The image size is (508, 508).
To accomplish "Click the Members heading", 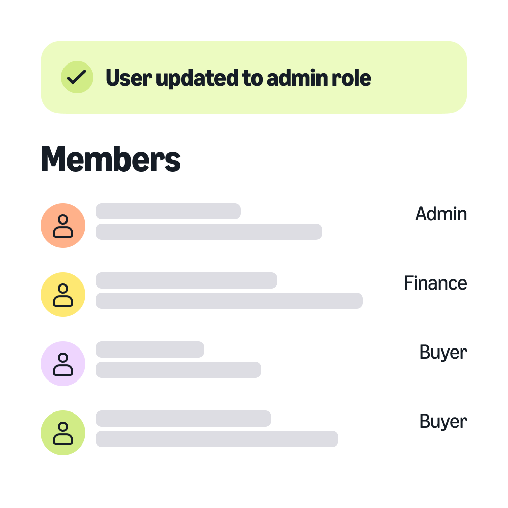I will [111, 159].
